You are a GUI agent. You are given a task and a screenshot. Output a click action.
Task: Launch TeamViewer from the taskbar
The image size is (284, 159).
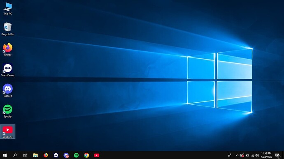coord(56,155)
